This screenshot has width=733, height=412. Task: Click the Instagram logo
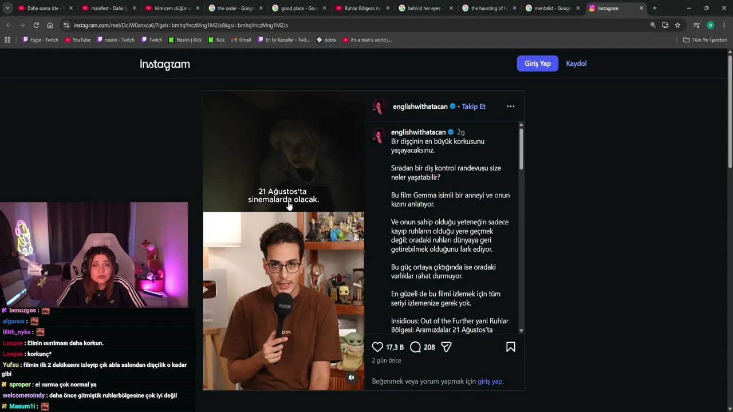(165, 64)
